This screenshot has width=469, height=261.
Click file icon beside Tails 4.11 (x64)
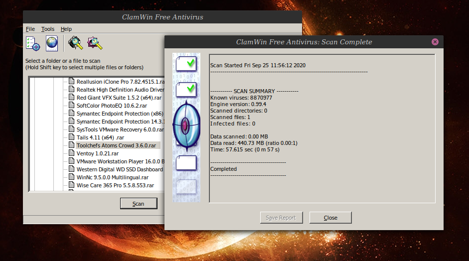point(71,137)
